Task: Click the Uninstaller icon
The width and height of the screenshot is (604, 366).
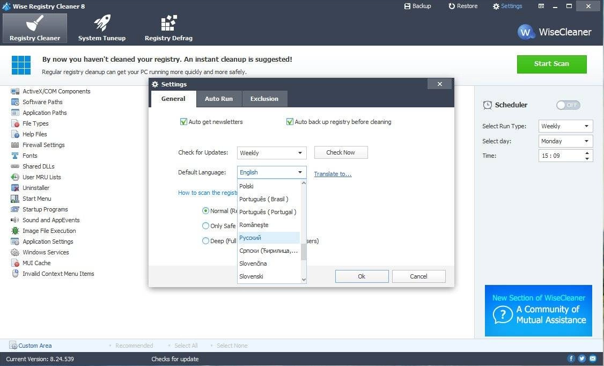Action: pos(15,188)
